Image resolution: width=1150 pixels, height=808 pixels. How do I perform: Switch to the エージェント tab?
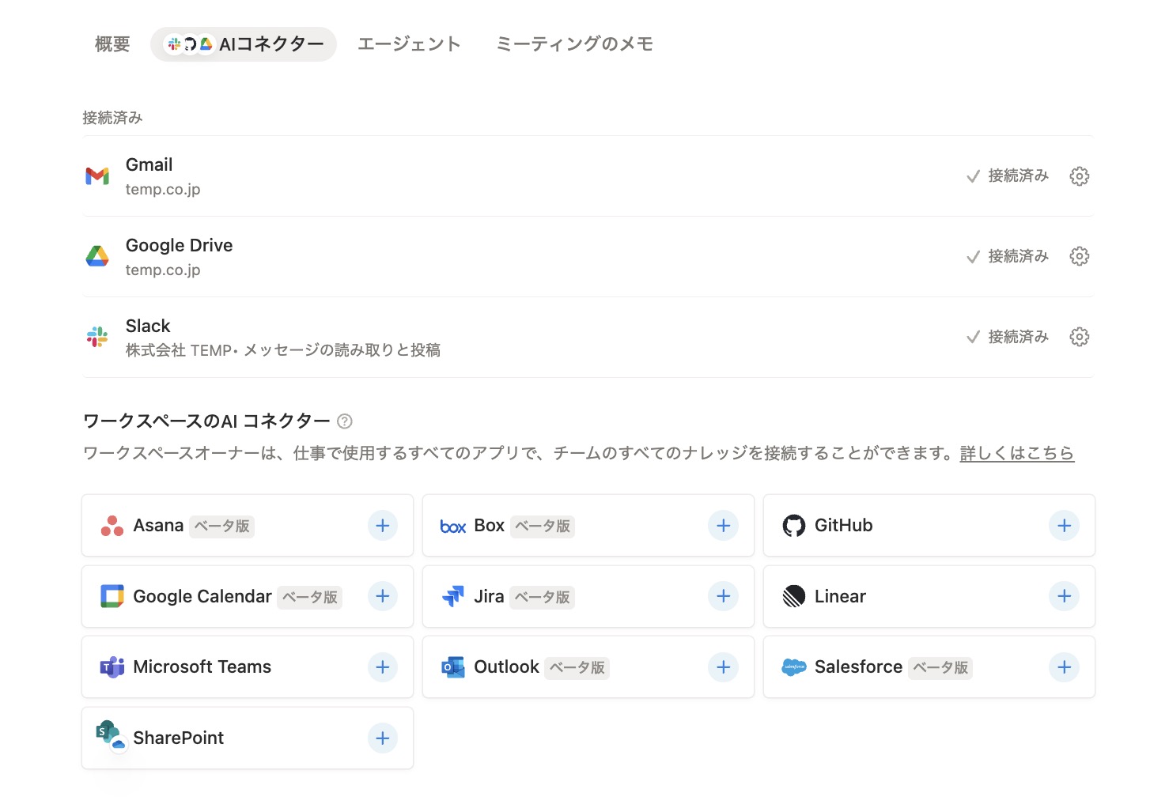[409, 44]
